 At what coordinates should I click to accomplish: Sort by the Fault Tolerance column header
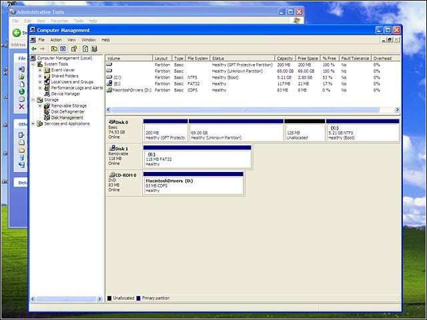pos(355,58)
